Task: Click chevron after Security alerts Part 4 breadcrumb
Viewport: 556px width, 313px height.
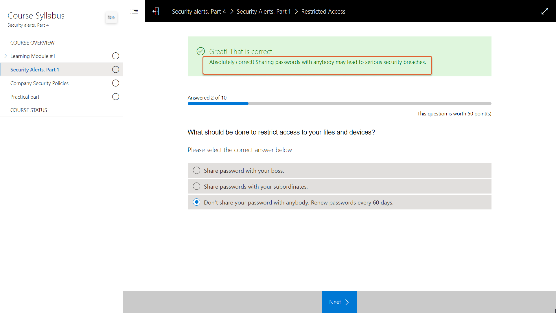Action: tap(231, 12)
